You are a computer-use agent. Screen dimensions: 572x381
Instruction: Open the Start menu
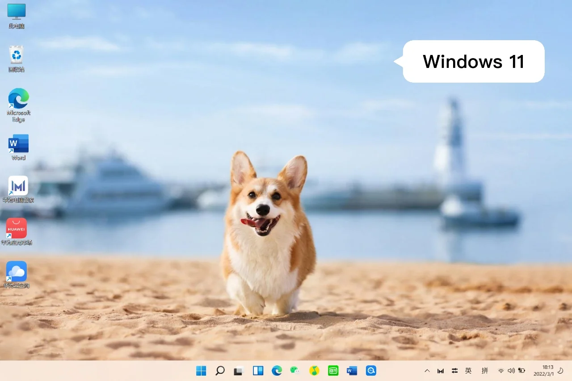[x=201, y=370]
